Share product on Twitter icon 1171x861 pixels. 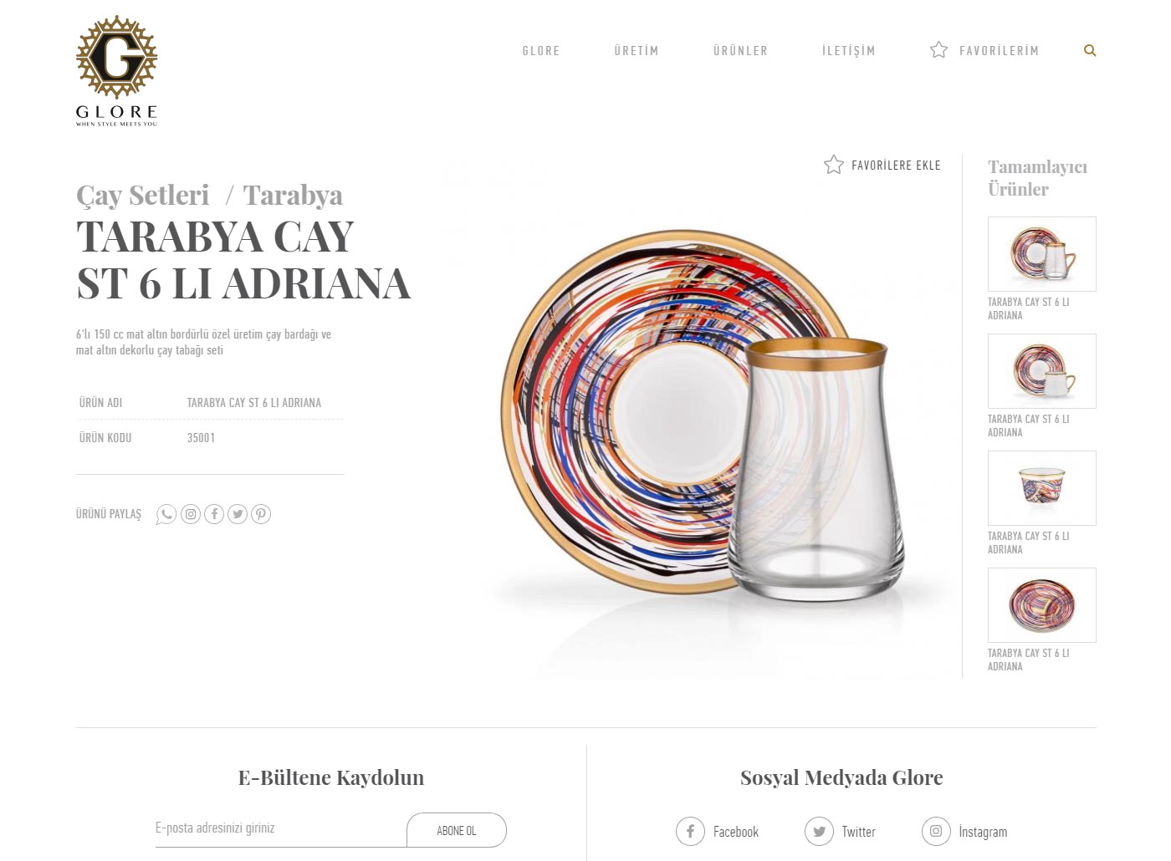tap(238, 514)
